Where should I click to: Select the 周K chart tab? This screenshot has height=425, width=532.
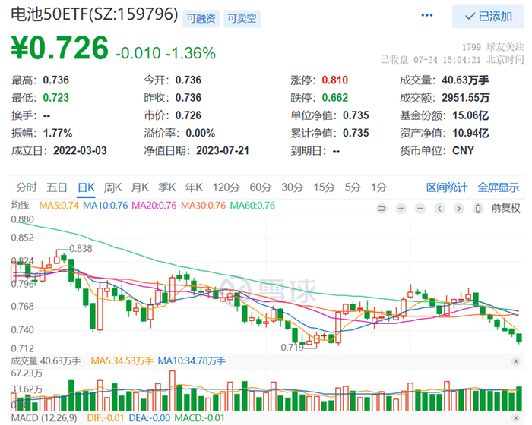(x=112, y=187)
